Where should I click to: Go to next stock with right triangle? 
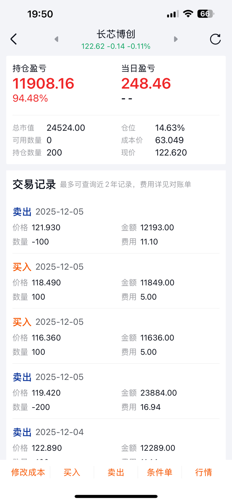[x=176, y=39]
